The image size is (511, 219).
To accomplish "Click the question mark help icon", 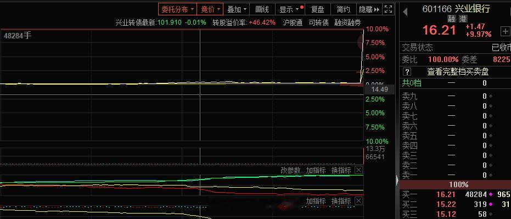I will 407,72.
